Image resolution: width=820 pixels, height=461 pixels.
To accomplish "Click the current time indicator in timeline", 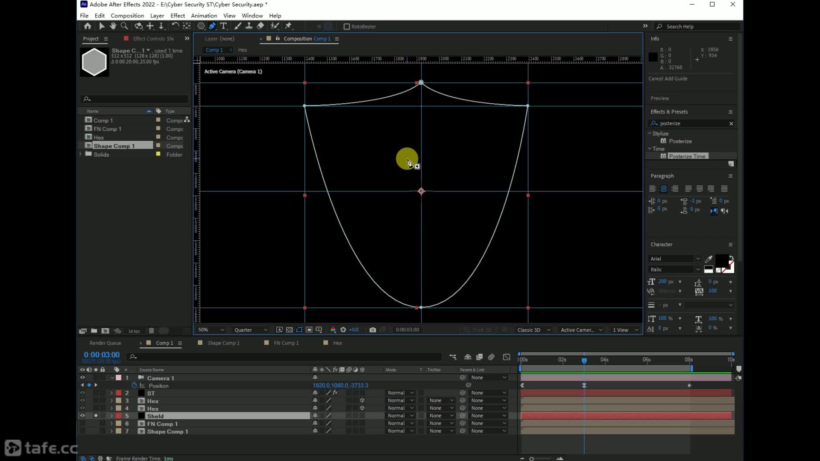I will [584, 360].
